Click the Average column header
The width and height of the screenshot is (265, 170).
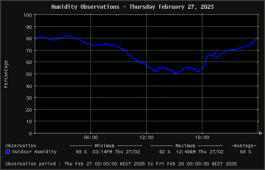pyautogui.click(x=244, y=146)
